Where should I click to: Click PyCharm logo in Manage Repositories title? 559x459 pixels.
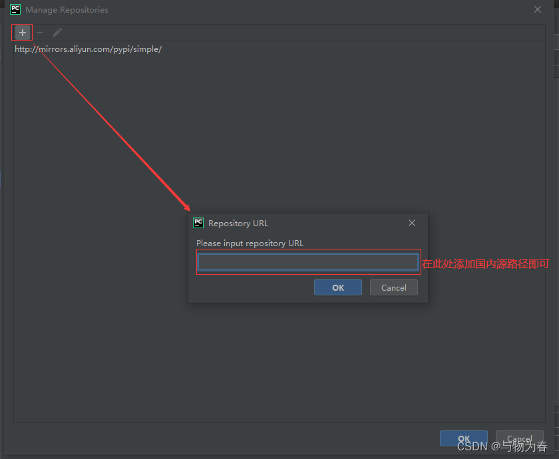click(15, 10)
